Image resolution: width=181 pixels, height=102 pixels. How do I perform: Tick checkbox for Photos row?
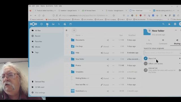pos(67,65)
